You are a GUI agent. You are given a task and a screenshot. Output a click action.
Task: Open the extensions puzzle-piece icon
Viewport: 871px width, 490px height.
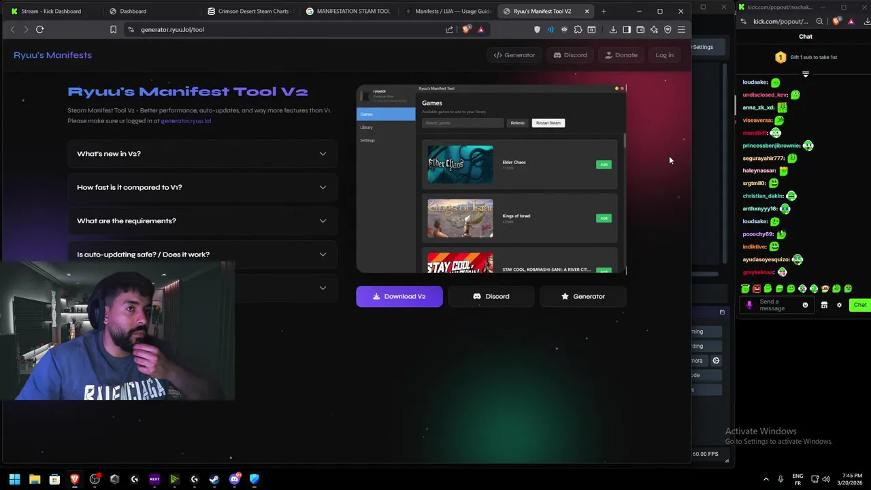[578, 29]
